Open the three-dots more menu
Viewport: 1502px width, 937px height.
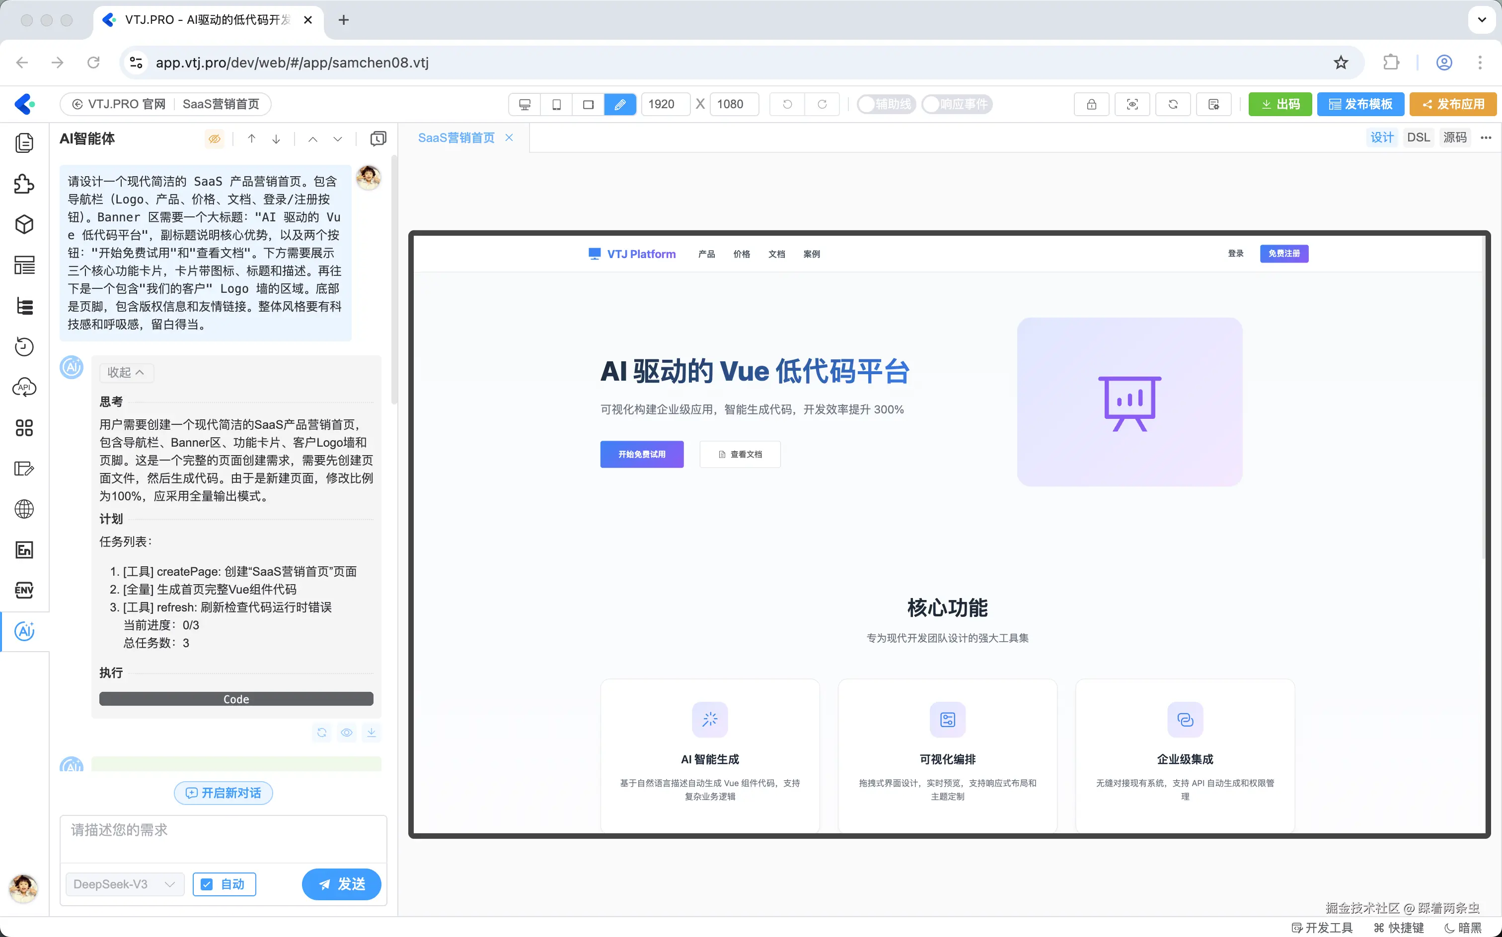coord(1486,137)
